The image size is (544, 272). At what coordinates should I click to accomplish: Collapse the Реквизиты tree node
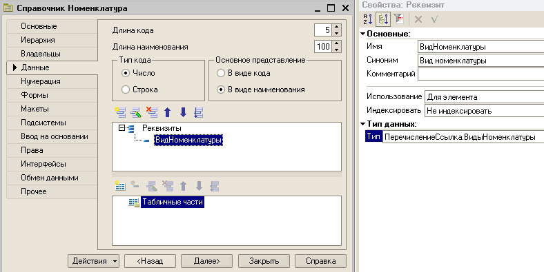(x=122, y=128)
